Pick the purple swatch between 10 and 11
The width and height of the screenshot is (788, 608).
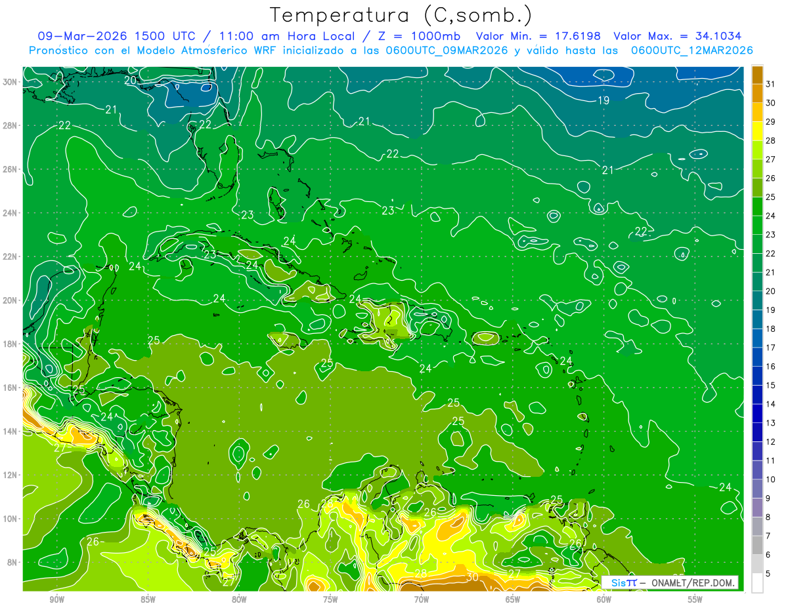[x=757, y=470]
